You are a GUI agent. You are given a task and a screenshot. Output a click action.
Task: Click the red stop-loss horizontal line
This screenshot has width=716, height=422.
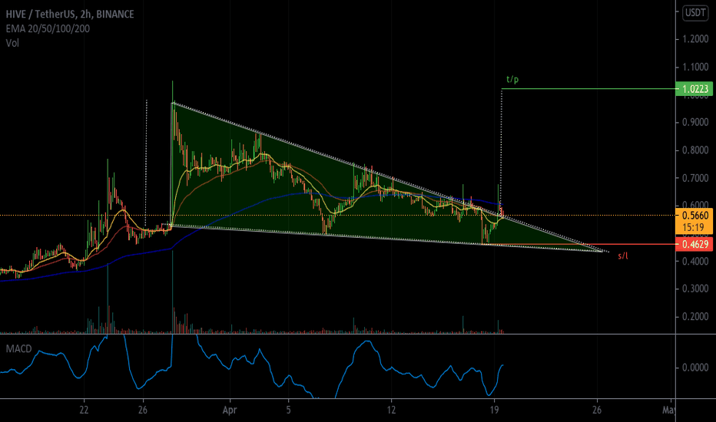coord(579,245)
